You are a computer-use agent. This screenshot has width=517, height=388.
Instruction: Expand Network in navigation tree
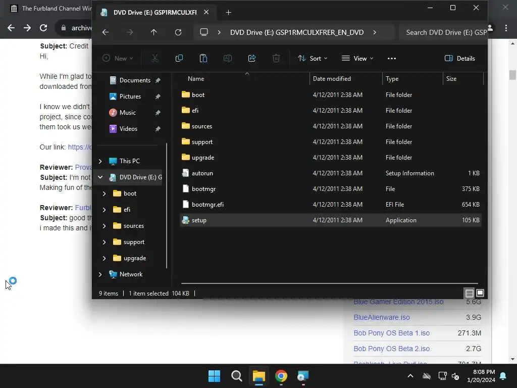tap(100, 274)
